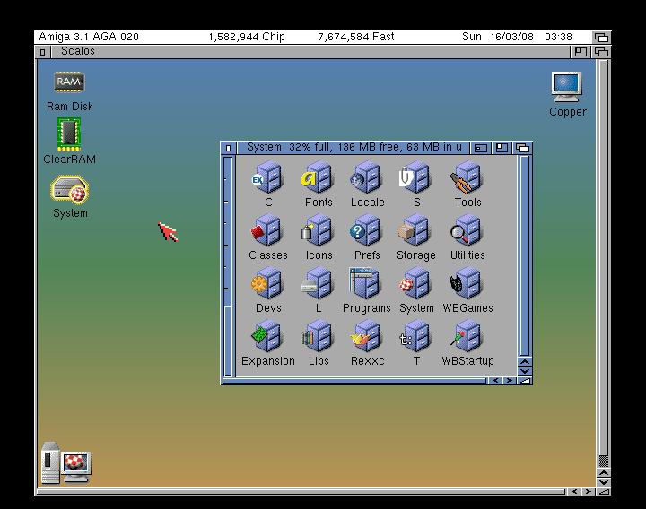Click the Scalos window depth gadget
The image size is (646, 509).
[x=601, y=52]
